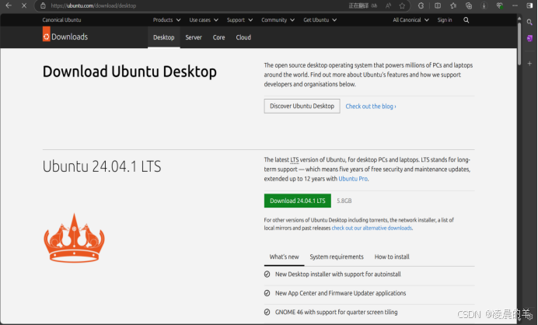Expand the Products menu
The image size is (538, 325).
[166, 20]
